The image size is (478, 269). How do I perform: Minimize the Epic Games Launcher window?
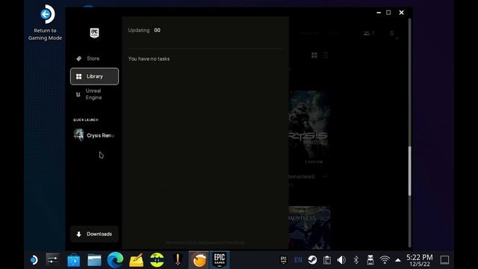[379, 13]
